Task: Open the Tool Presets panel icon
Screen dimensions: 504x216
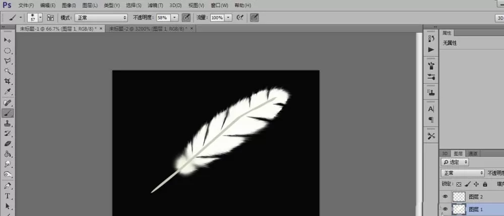Action: tap(431, 136)
